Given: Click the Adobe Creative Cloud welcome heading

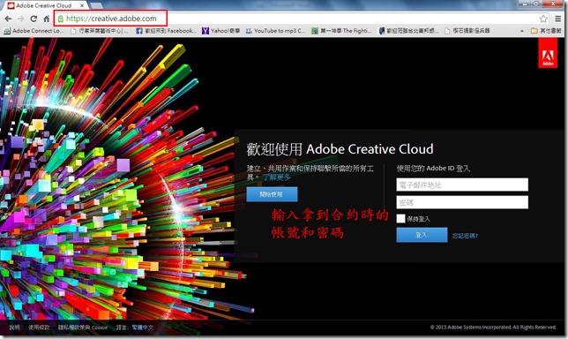Looking at the screenshot, I should pyautogui.click(x=340, y=149).
